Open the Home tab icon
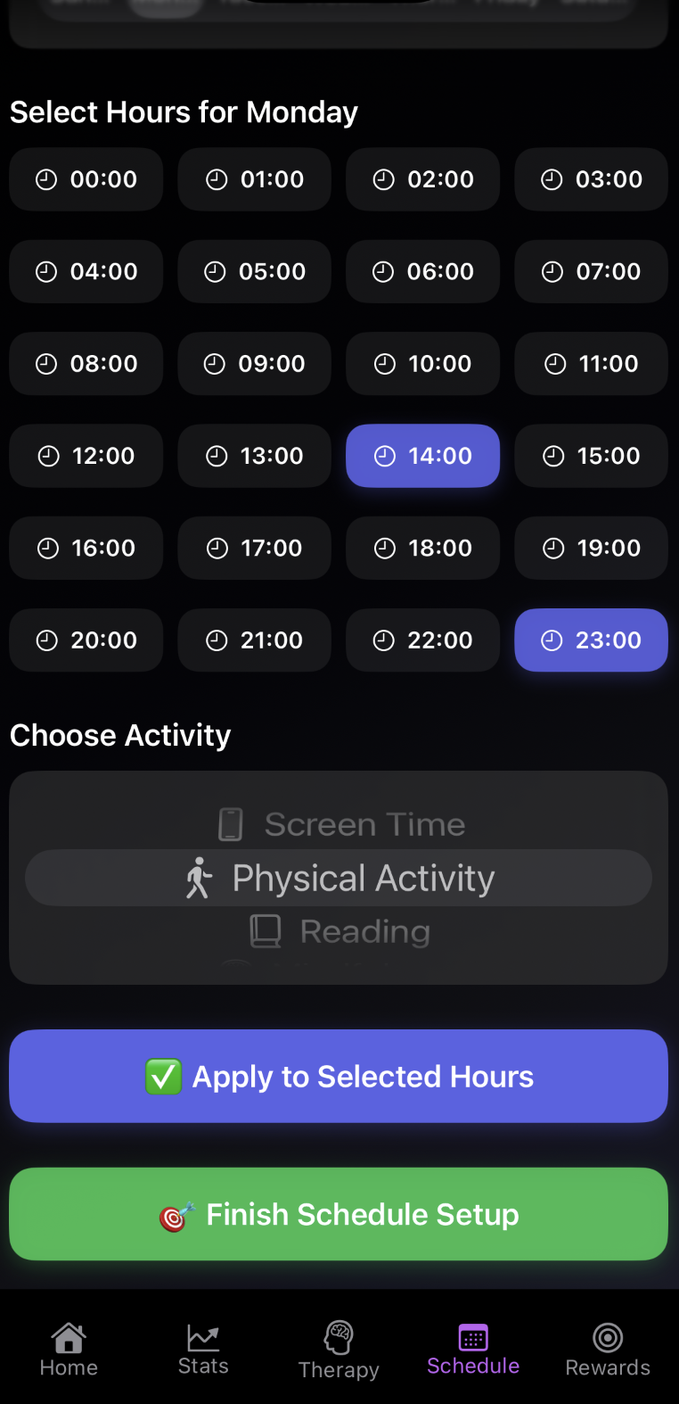The width and height of the screenshot is (679, 1404). 69,1337
